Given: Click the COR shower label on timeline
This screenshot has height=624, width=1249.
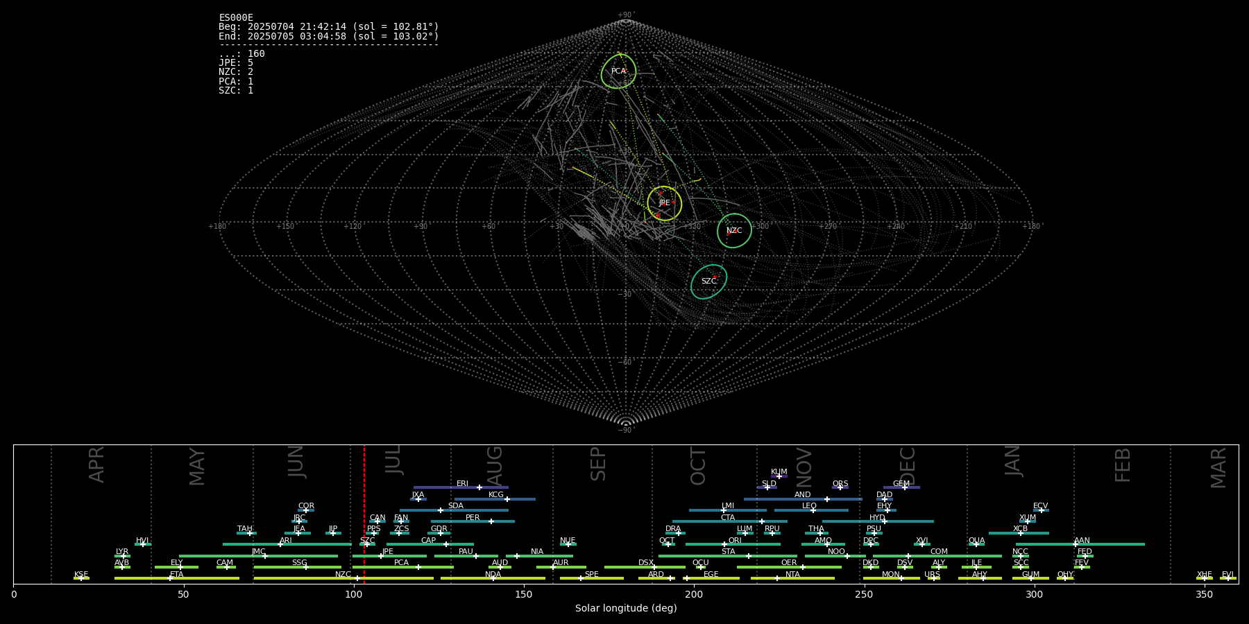Looking at the screenshot, I should [307, 506].
